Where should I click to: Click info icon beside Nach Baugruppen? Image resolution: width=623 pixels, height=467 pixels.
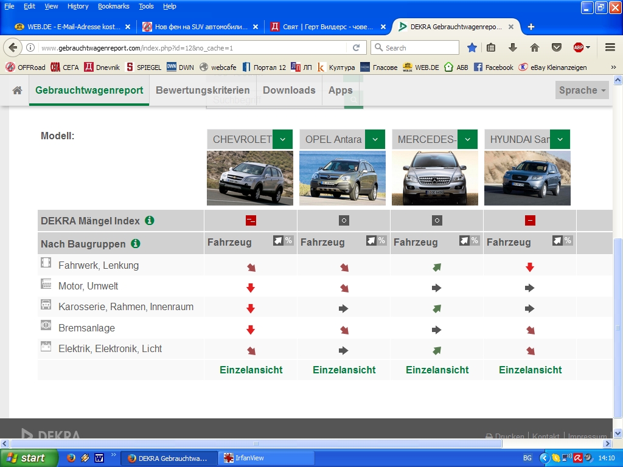tap(136, 244)
